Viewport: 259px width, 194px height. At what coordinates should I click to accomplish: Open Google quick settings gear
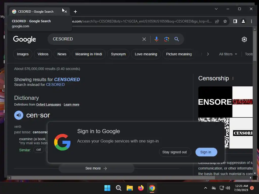[x=244, y=39]
